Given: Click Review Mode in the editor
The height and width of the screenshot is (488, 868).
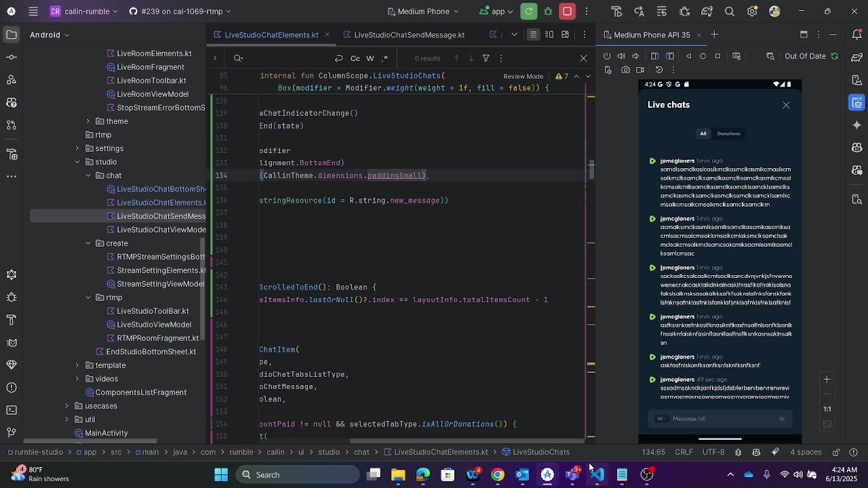Looking at the screenshot, I should [x=523, y=77].
